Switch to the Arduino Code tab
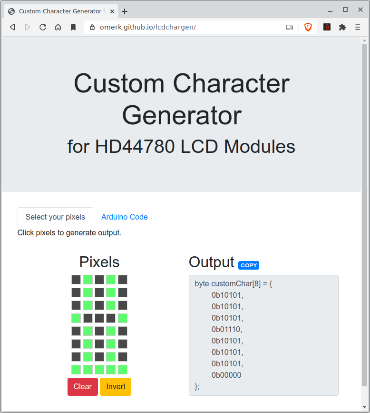Screen dimensions: 370x413 (x=125, y=217)
